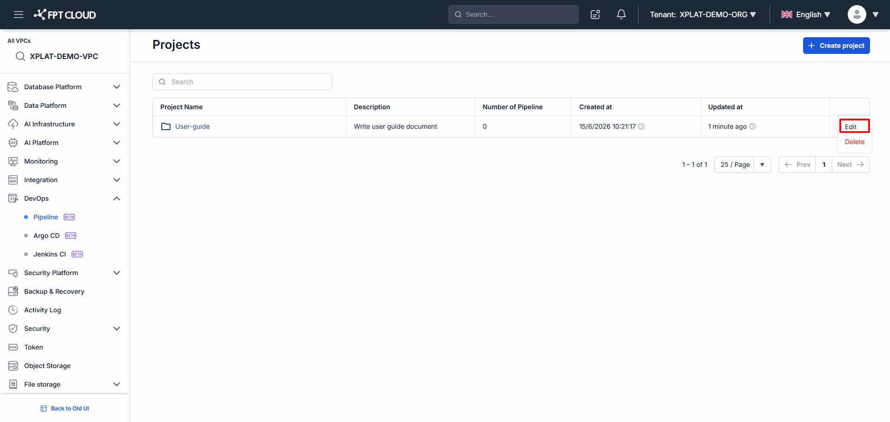Click the top global Search field
The height and width of the screenshot is (422, 890).
coord(513,14)
